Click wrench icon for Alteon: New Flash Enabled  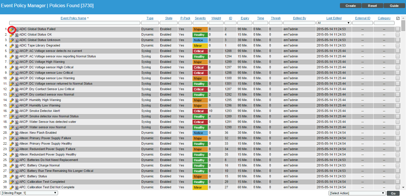12,133
